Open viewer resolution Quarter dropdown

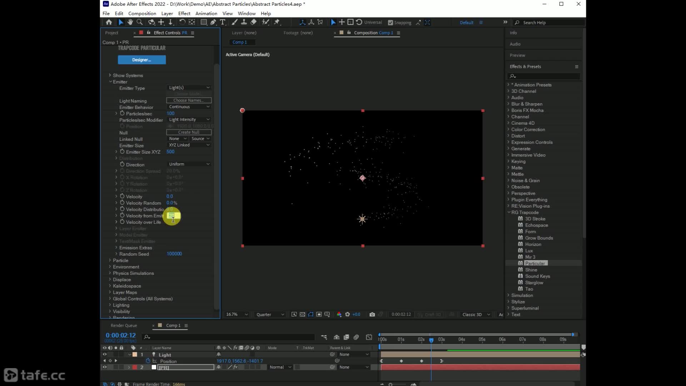[270, 315]
